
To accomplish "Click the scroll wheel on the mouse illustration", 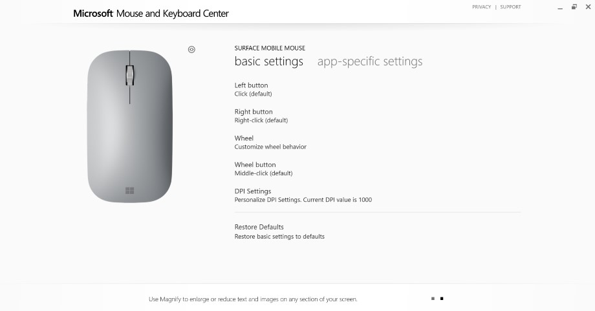I will (130, 75).
